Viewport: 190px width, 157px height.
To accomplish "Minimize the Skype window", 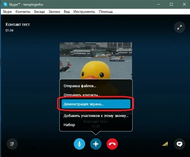I will [x=159, y=4].
